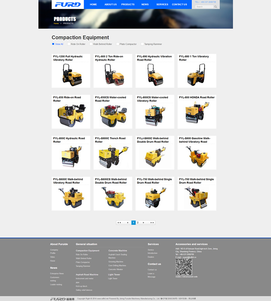
Task: Click FYL-700 Walk-behind Single Drum title
Action: pyautogui.click(x=196, y=181)
